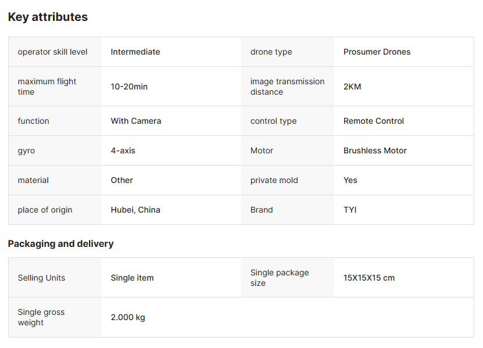The height and width of the screenshot is (348, 483).
Task: Select the Intermediate skill level value
Action: click(135, 52)
